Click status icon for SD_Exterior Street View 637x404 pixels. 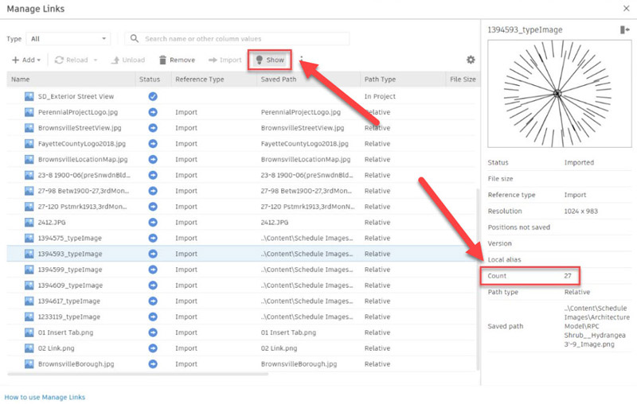[153, 96]
